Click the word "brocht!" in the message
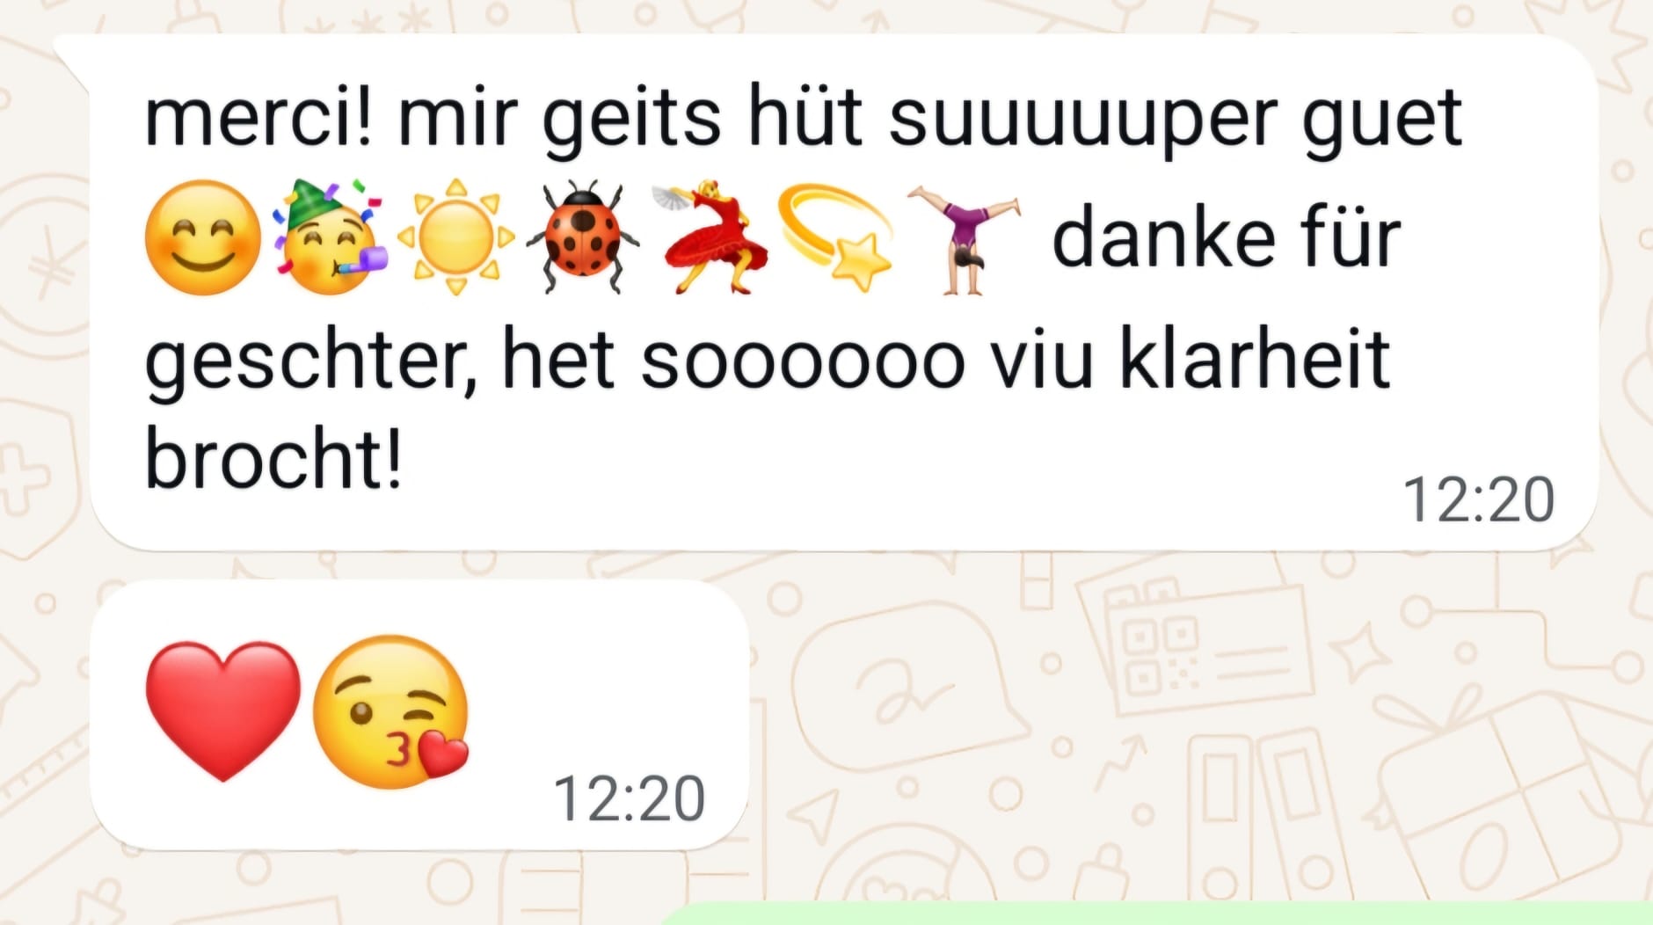The width and height of the screenshot is (1653, 925). 273,457
